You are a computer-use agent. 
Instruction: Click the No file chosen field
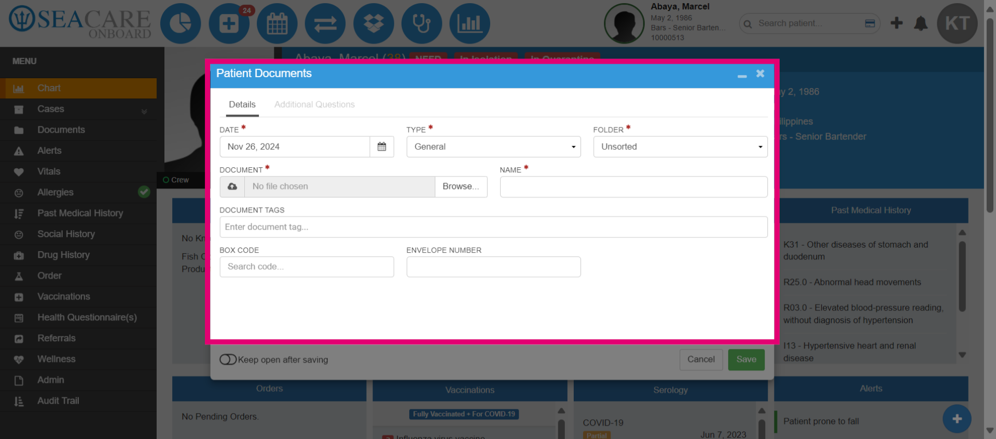pyautogui.click(x=339, y=186)
